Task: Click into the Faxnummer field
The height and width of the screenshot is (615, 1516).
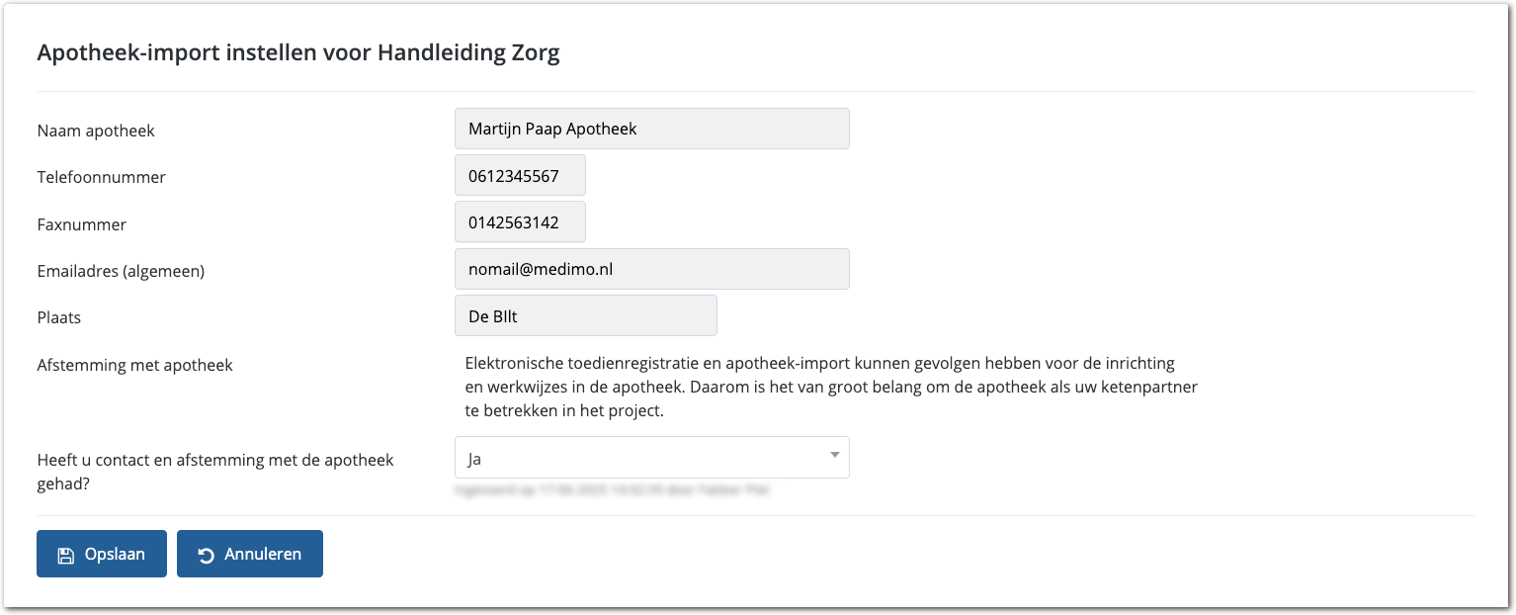Action: click(520, 222)
